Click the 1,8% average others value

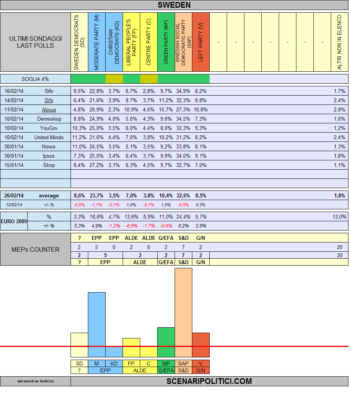coord(340,196)
